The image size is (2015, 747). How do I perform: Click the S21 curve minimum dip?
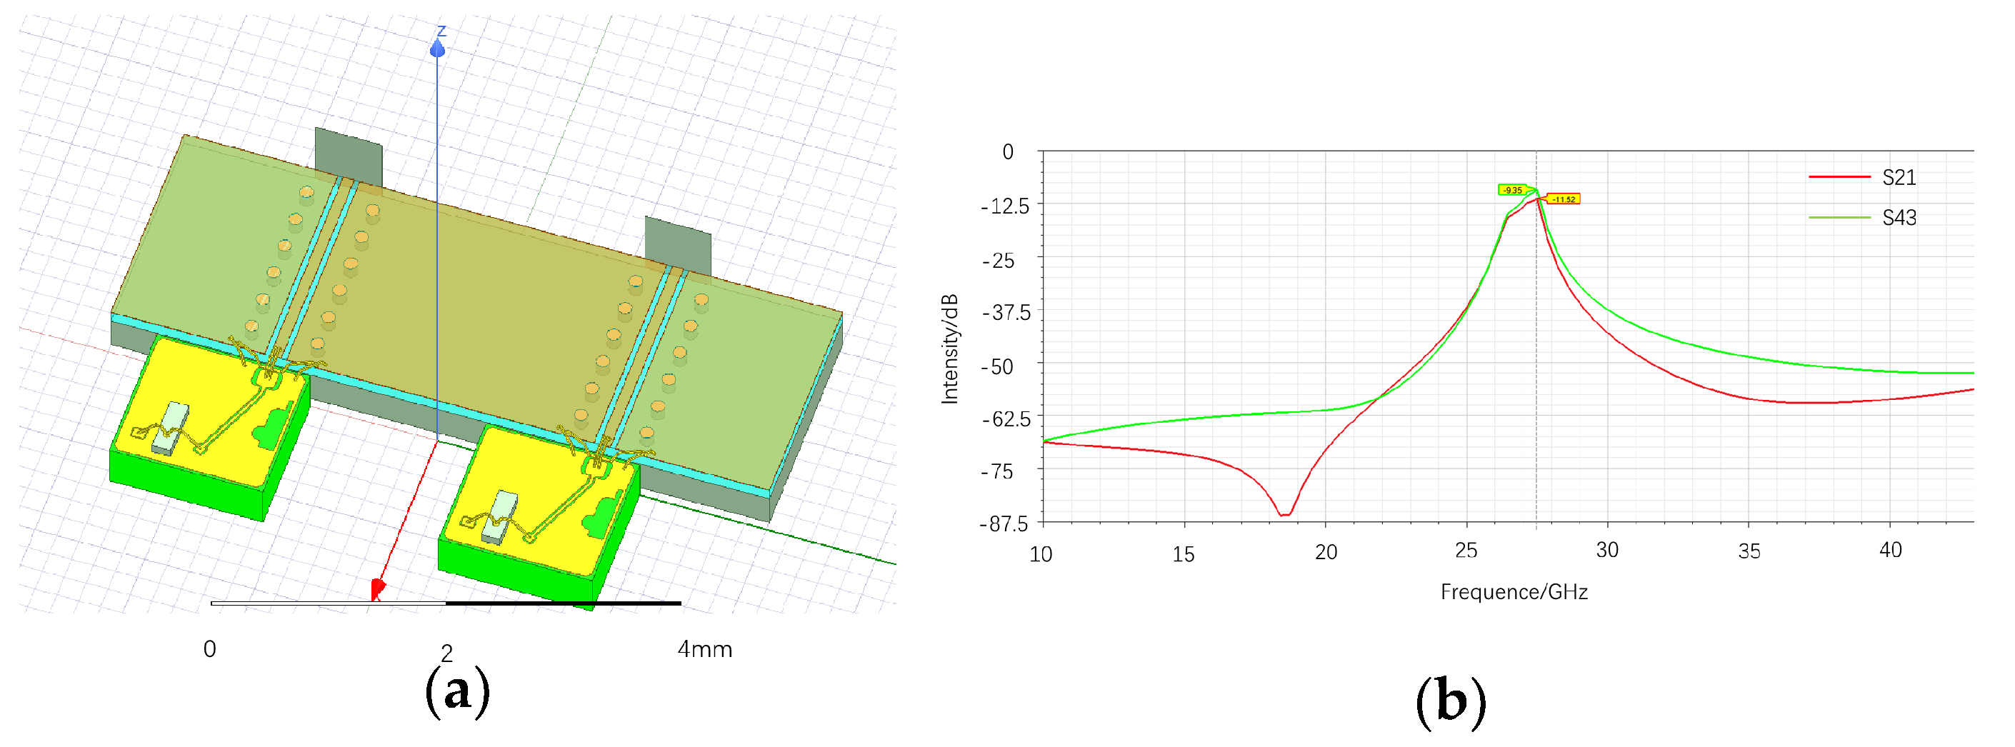click(x=1284, y=514)
